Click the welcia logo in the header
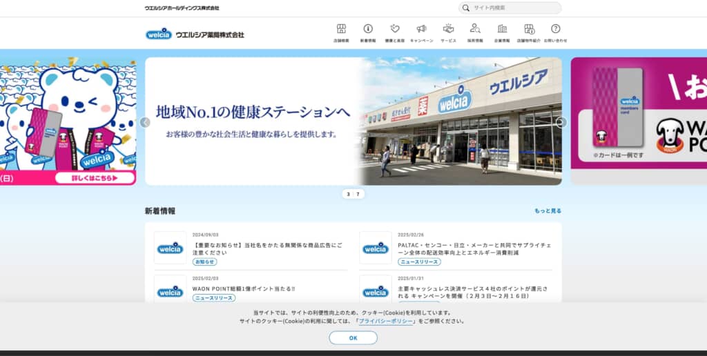The image size is (707, 356). (159, 34)
